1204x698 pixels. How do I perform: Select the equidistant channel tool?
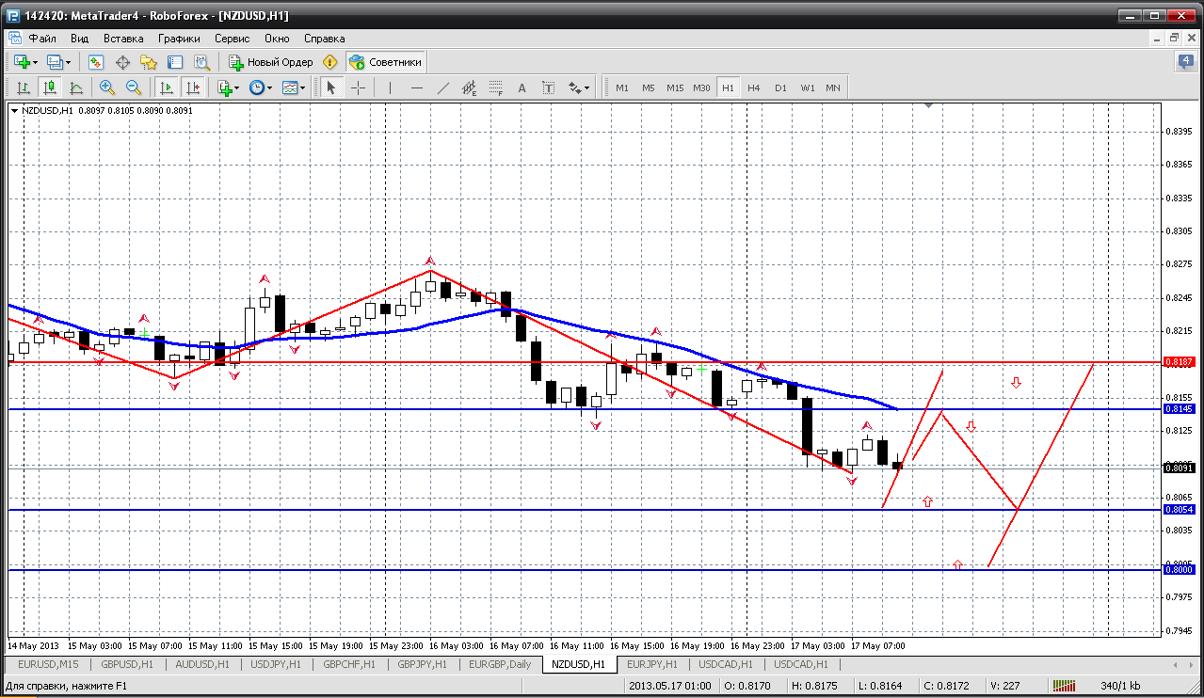[x=470, y=87]
